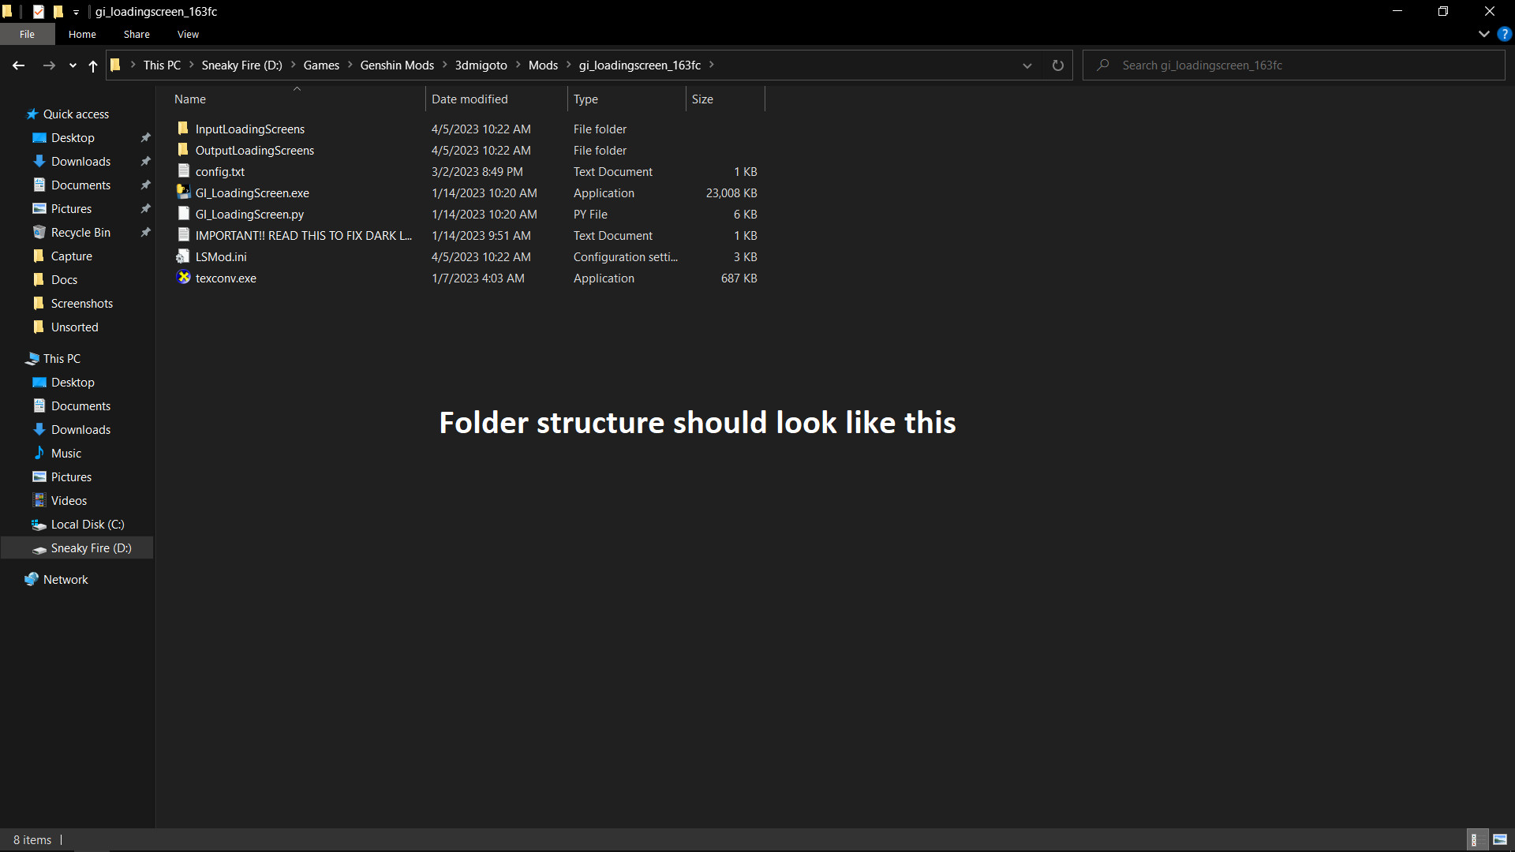Navigate back using the back arrow
The width and height of the screenshot is (1515, 852).
19,65
